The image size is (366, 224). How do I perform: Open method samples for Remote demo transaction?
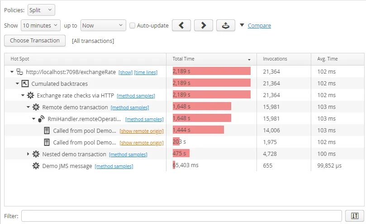point(130,107)
